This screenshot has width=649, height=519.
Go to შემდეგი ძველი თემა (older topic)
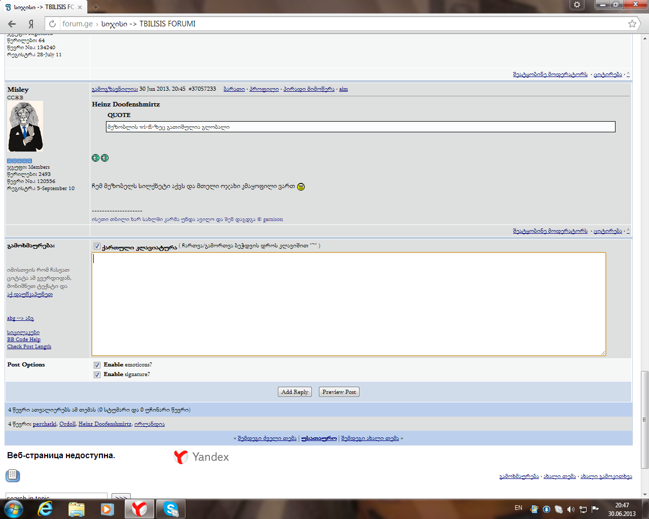(x=267, y=438)
